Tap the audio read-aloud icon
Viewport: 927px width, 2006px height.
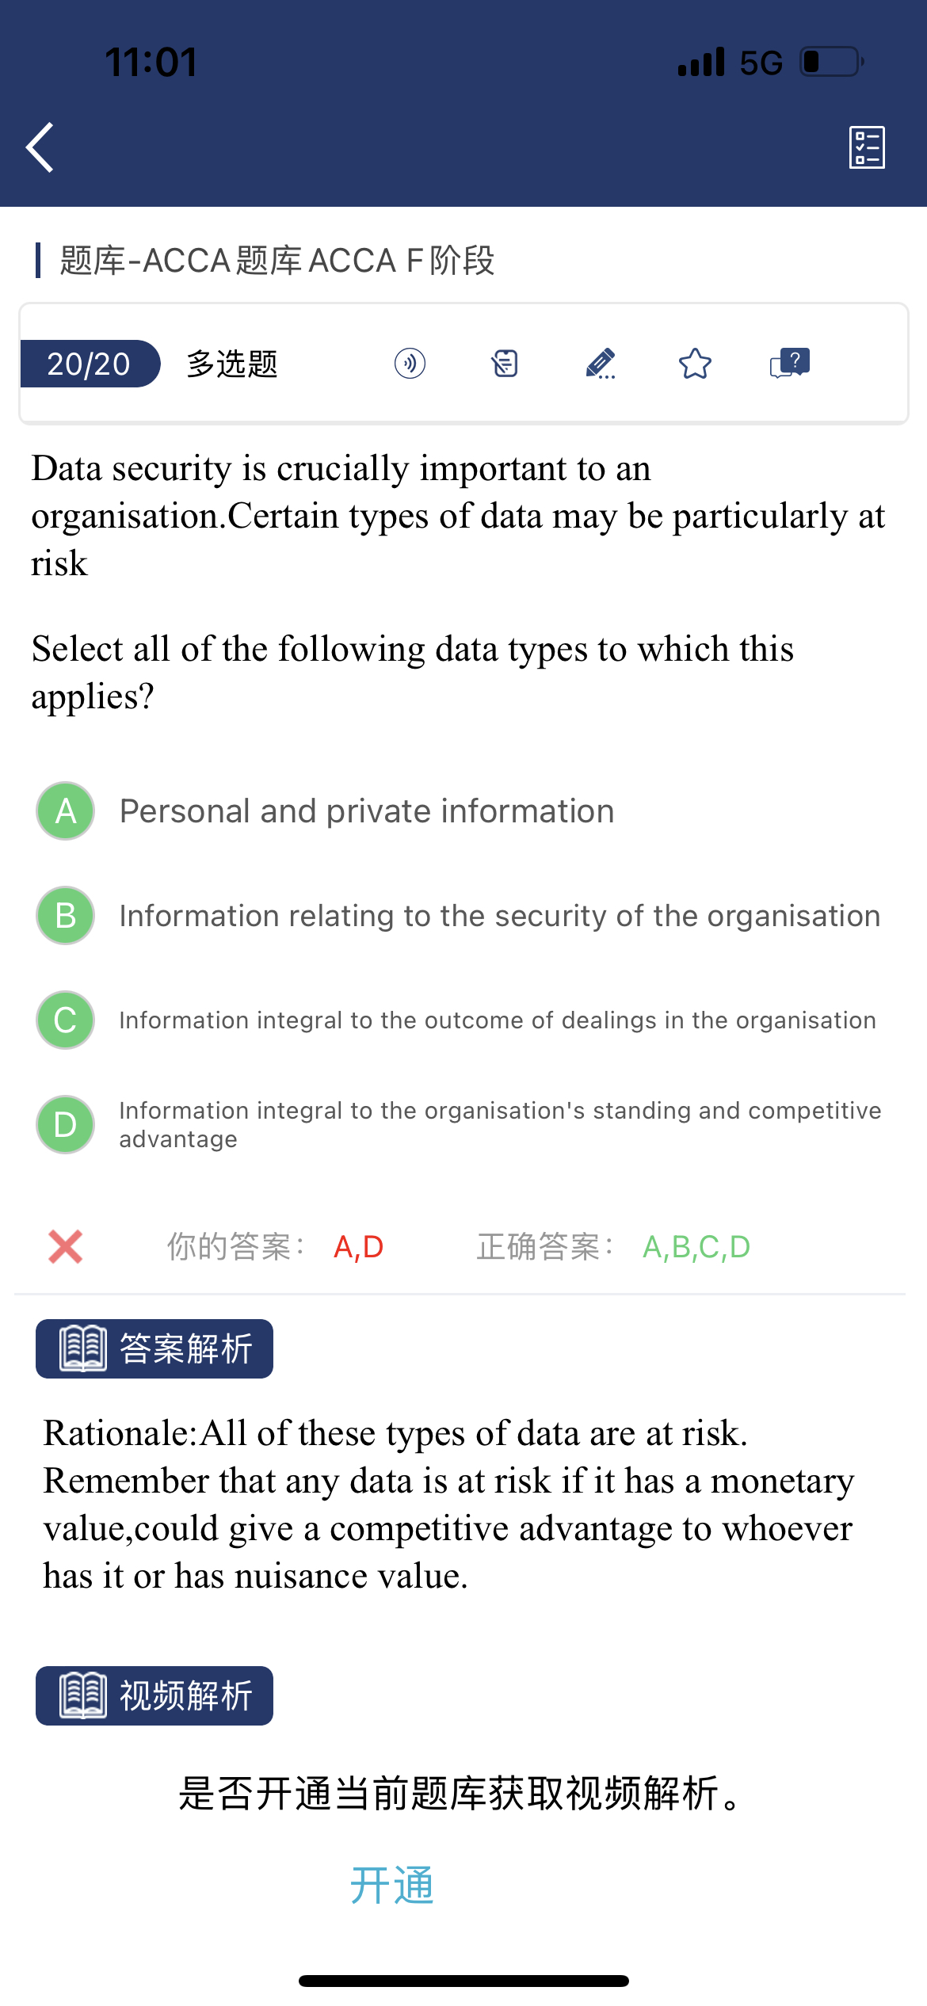click(410, 364)
